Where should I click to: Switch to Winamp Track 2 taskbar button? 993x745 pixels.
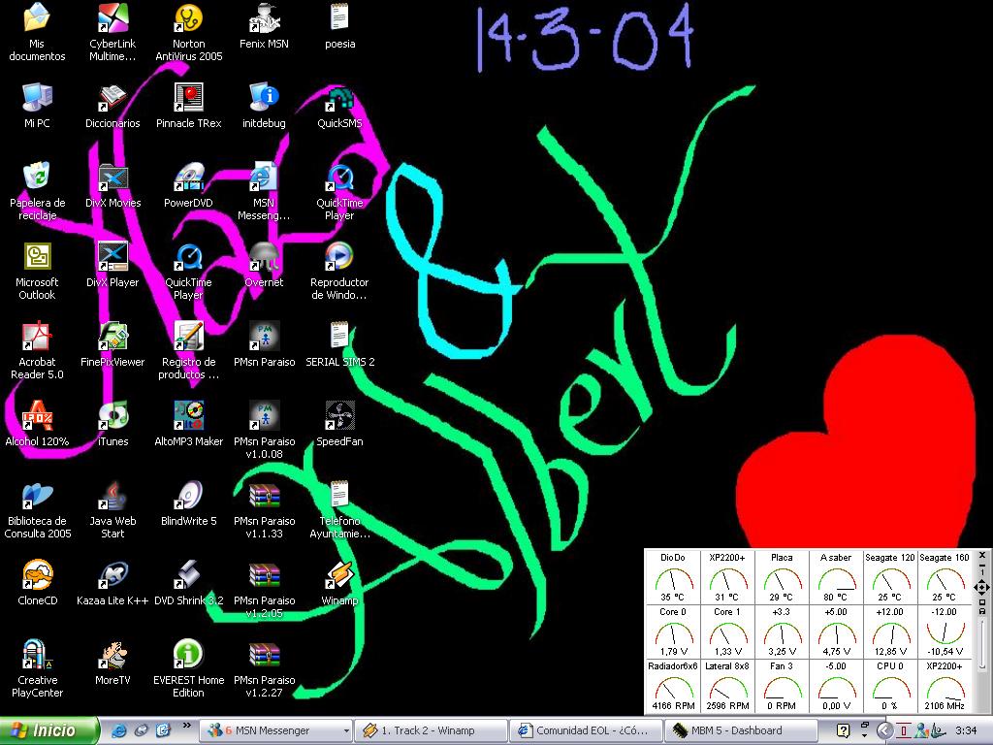430,730
